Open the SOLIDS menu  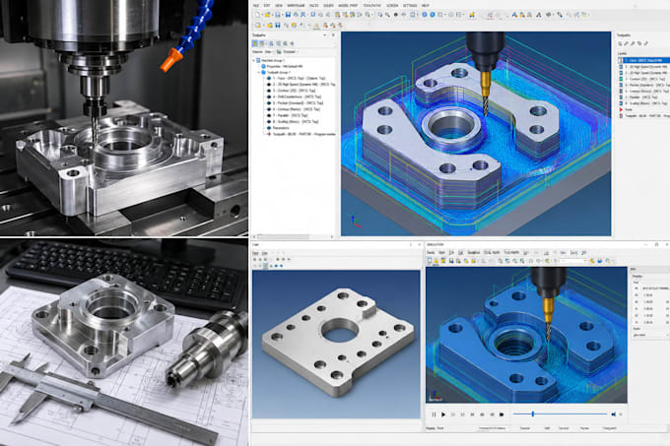click(328, 6)
